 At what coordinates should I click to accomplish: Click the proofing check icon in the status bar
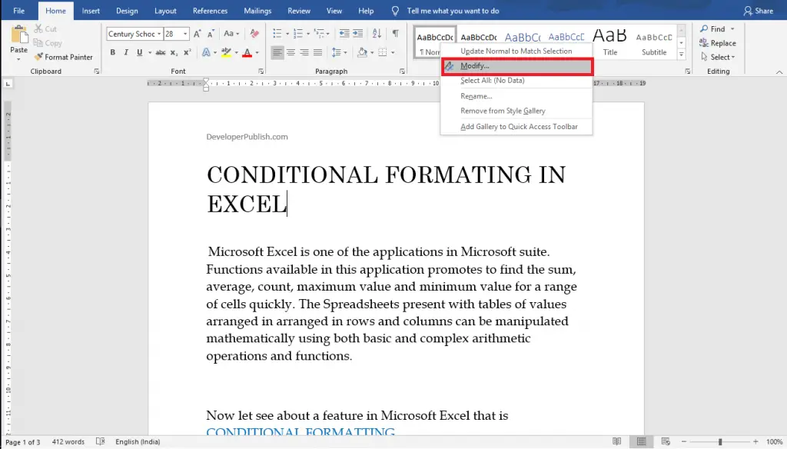click(101, 441)
